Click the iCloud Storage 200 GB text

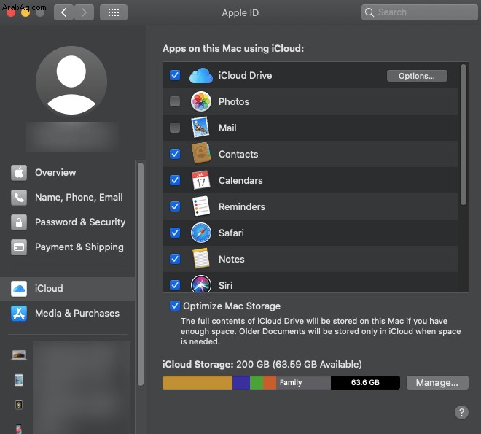pos(262,364)
